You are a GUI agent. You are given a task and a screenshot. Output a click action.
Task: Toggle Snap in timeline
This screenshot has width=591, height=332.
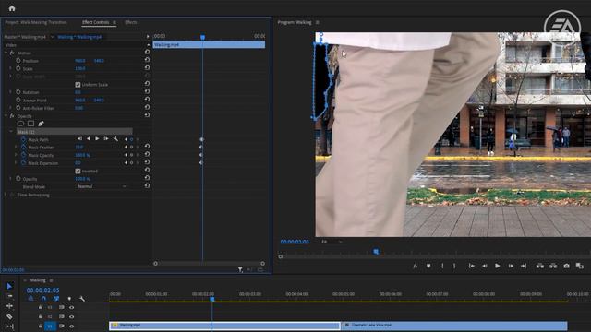pyautogui.click(x=43, y=299)
